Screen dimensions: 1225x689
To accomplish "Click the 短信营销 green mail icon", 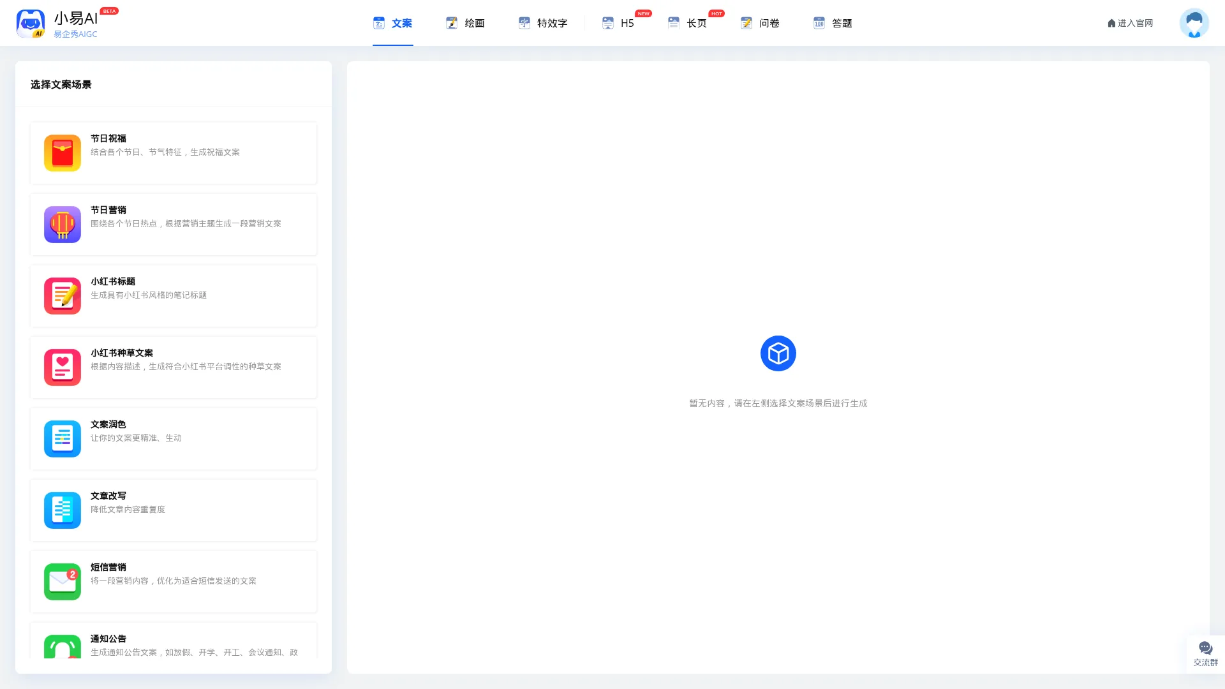I will click(63, 582).
